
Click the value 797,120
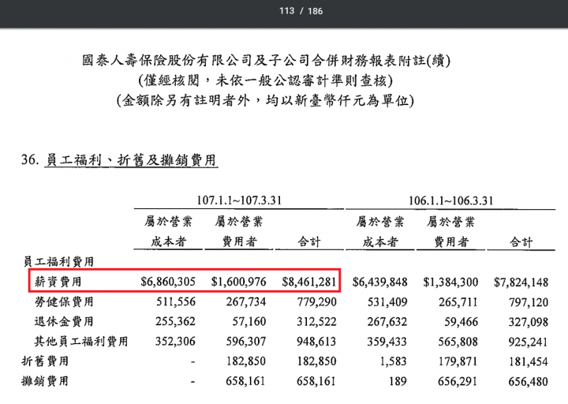[529, 302]
